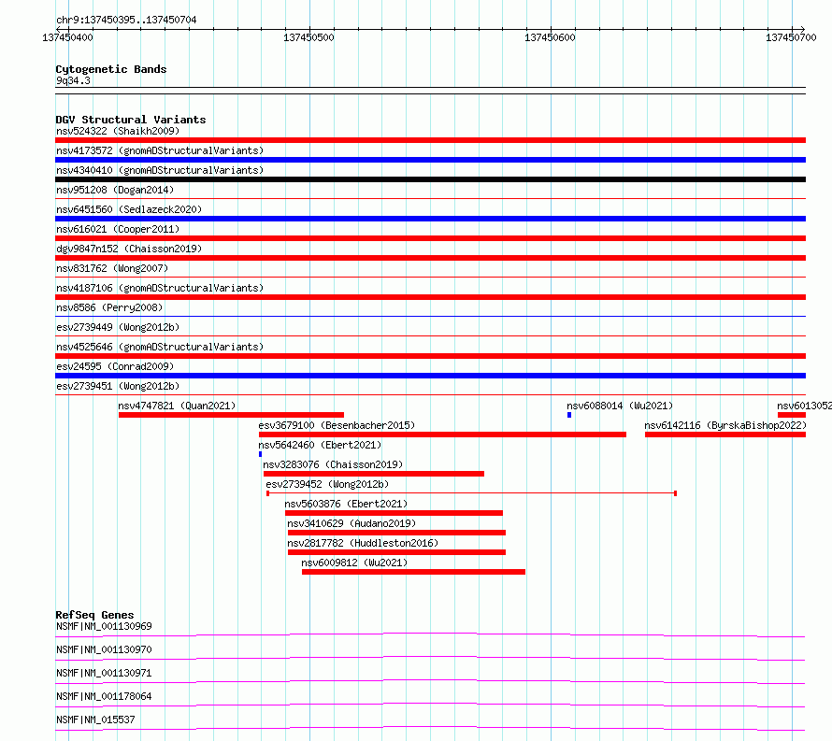Open the NSMF|NM_015537 transcript label
Viewport: 832px width, 741px height.
point(95,720)
